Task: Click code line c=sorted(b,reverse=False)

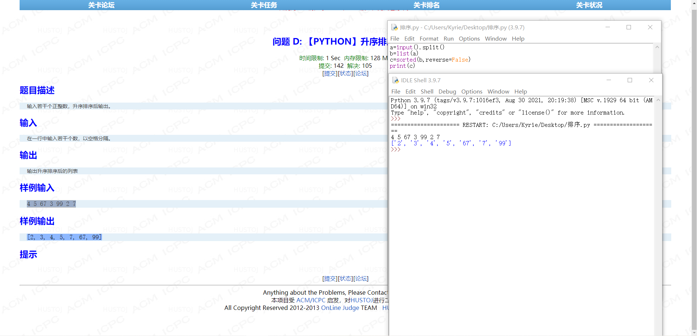Action: point(430,60)
